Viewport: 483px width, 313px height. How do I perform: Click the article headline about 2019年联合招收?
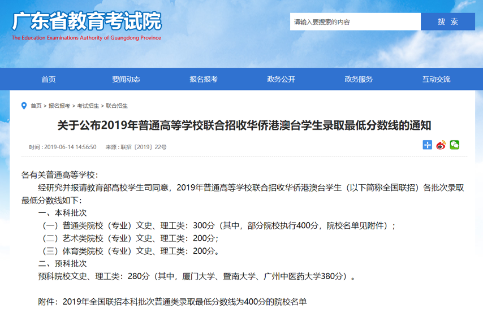244,125
